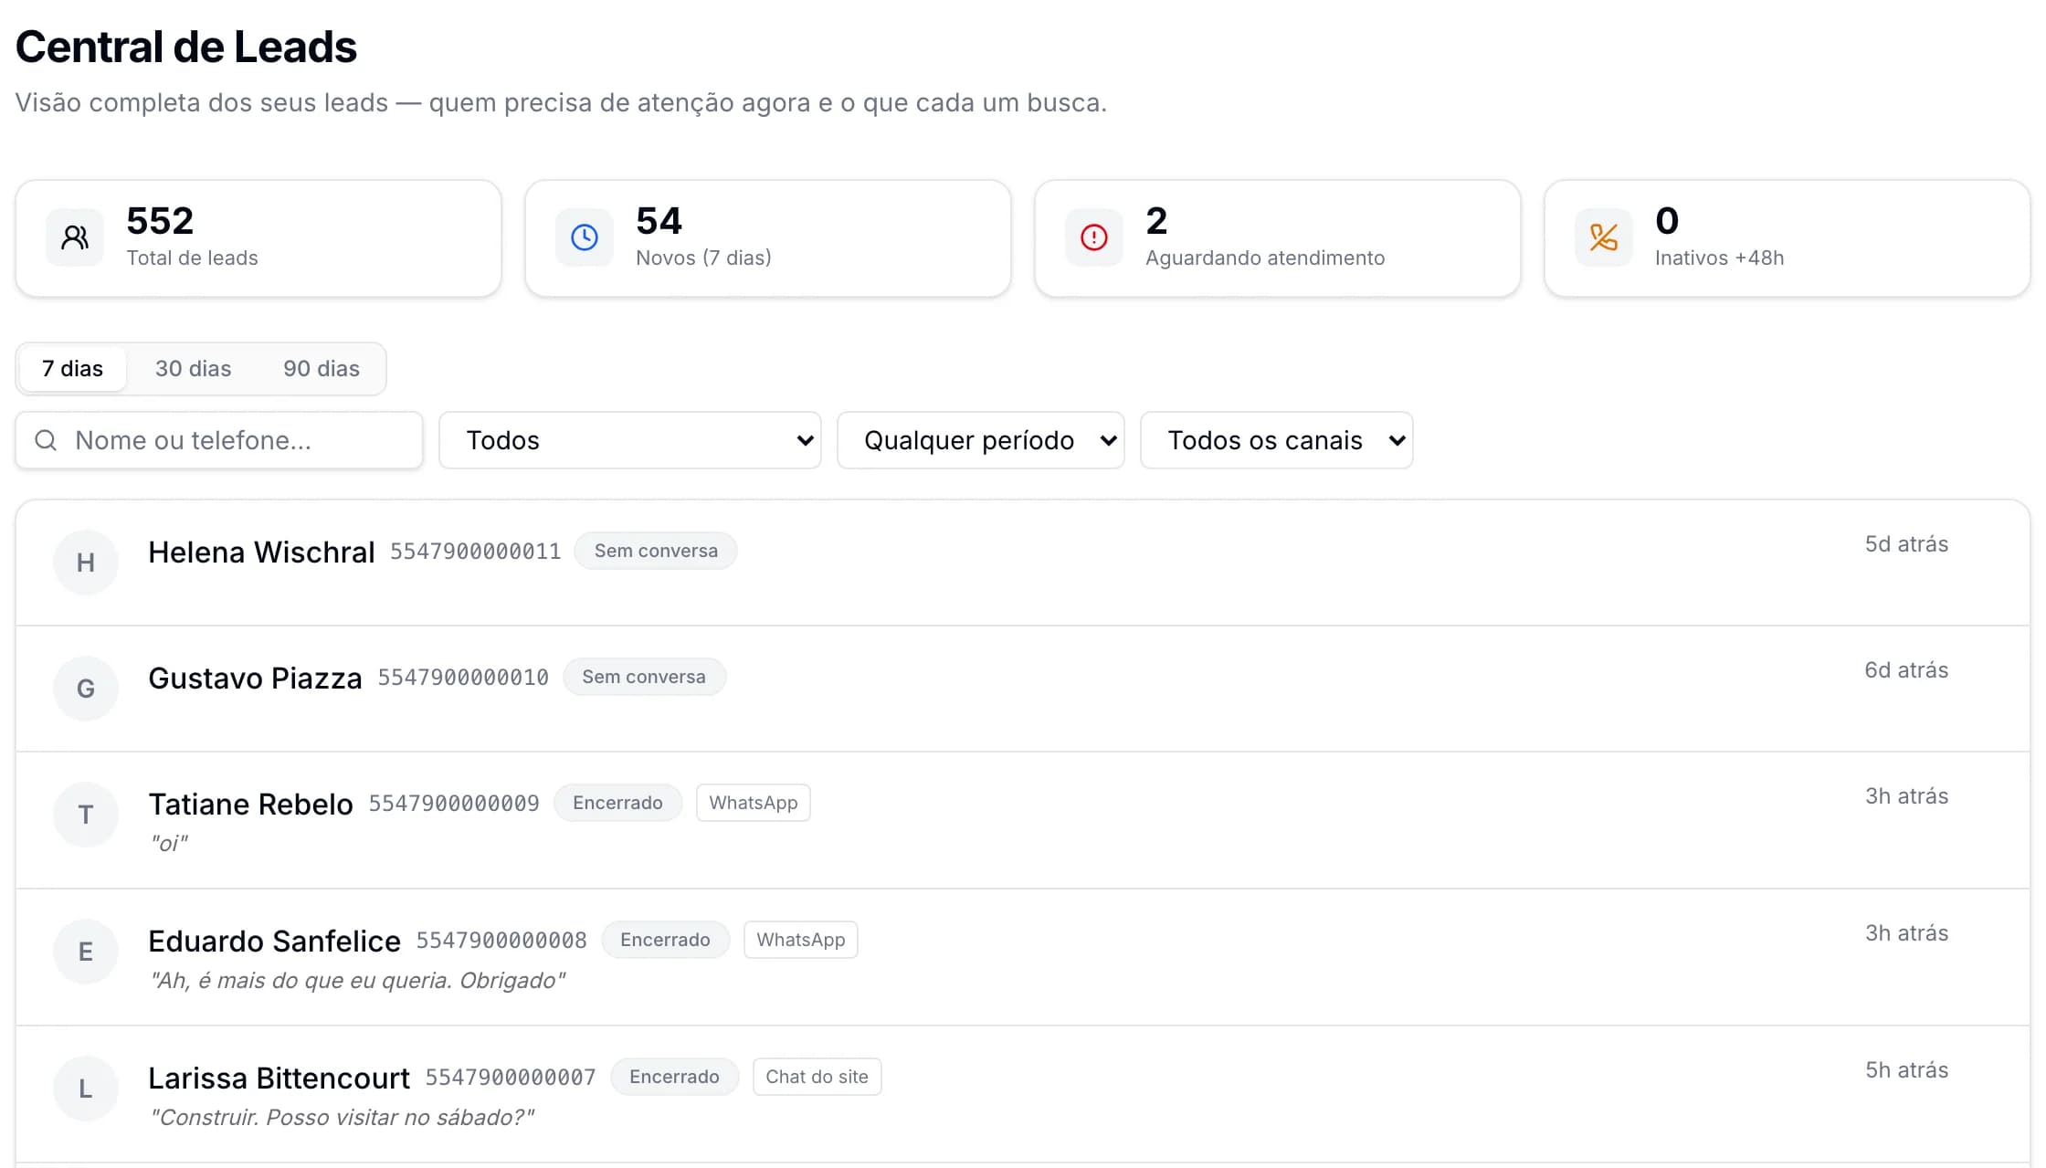Click the 6d atrás timestamp

pyautogui.click(x=1906, y=670)
